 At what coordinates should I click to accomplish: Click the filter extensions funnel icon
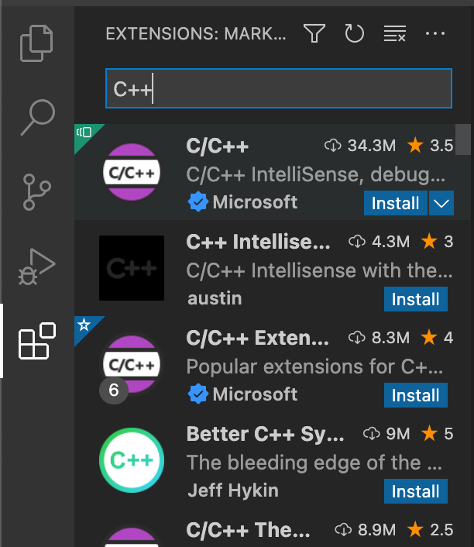(x=314, y=33)
